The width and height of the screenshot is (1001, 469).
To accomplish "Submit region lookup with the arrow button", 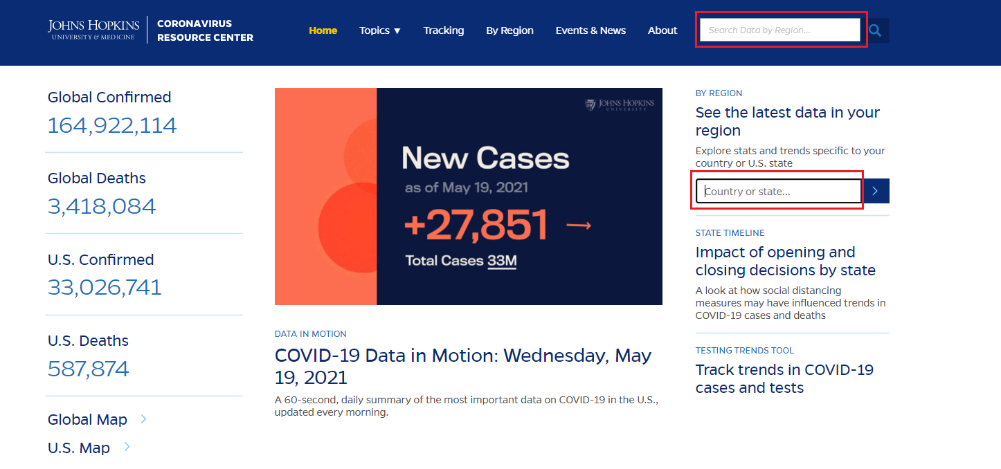I will click(876, 191).
